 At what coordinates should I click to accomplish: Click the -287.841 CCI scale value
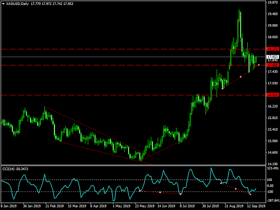point(273,201)
